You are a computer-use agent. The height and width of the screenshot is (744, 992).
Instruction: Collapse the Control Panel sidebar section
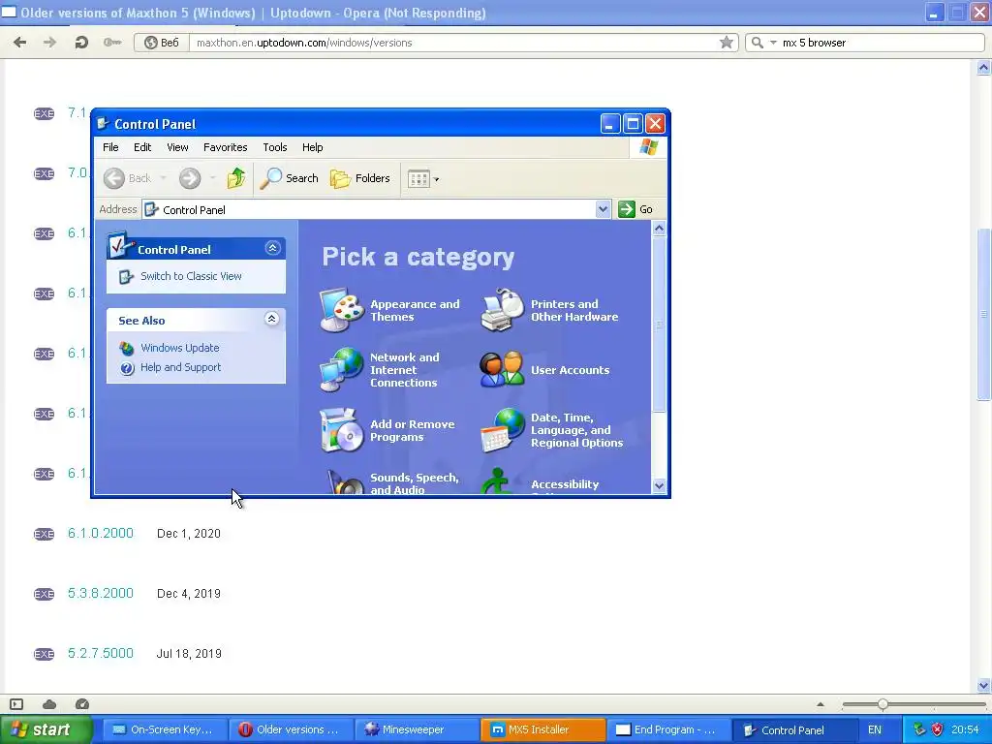[272, 248]
